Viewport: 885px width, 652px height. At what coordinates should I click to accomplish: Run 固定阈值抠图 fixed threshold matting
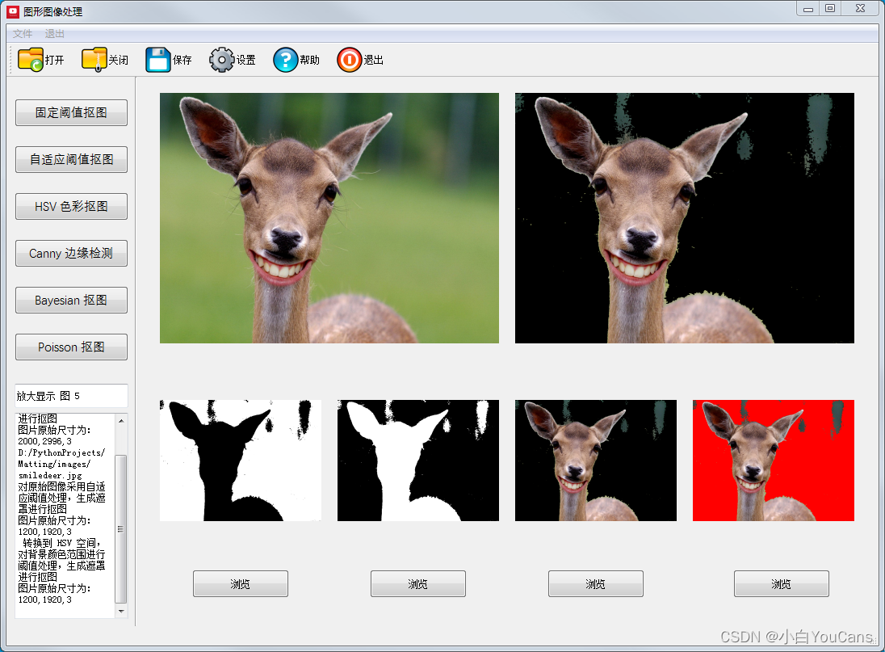click(x=71, y=112)
